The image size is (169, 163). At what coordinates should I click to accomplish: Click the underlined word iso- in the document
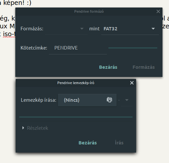click(x=9, y=34)
